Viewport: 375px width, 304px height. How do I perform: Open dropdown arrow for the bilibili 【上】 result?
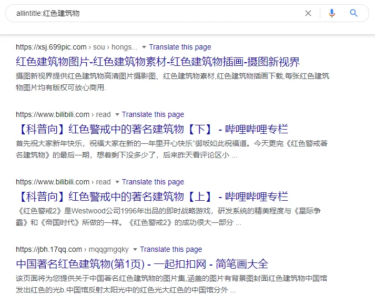pos(117,182)
